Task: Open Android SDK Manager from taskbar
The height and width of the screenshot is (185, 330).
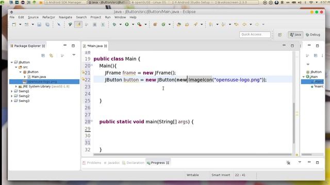Action: pos(65,2)
